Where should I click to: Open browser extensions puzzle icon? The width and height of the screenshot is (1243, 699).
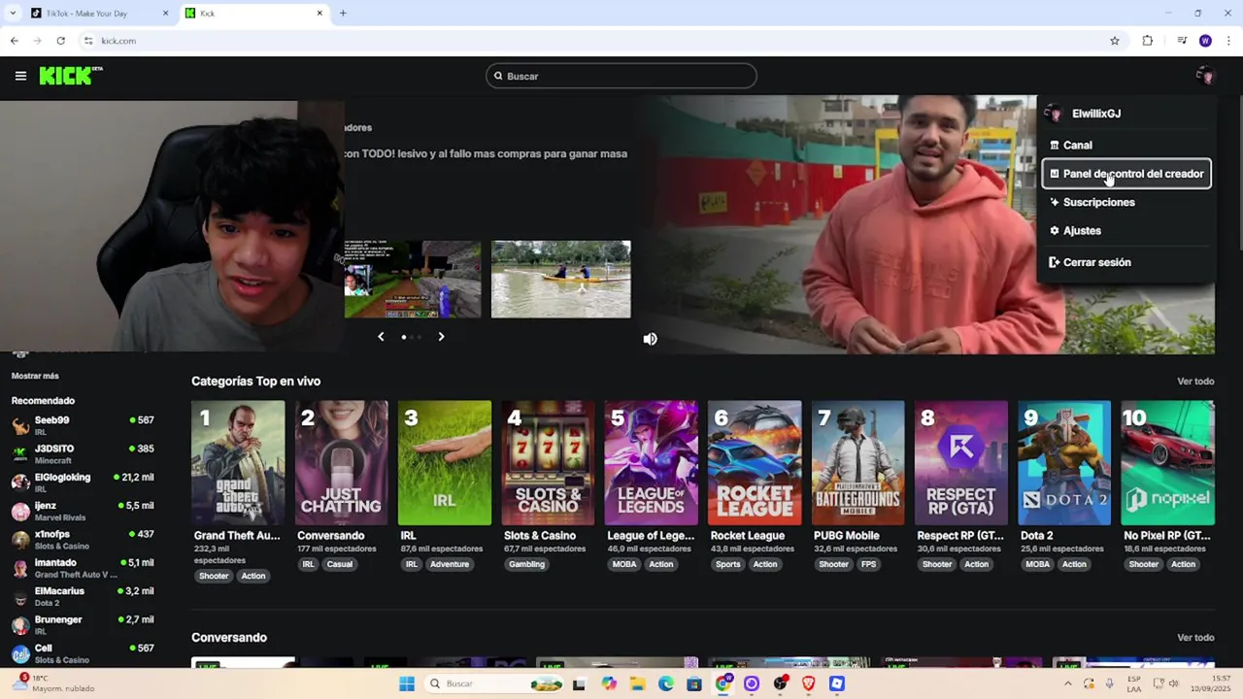[x=1148, y=41]
